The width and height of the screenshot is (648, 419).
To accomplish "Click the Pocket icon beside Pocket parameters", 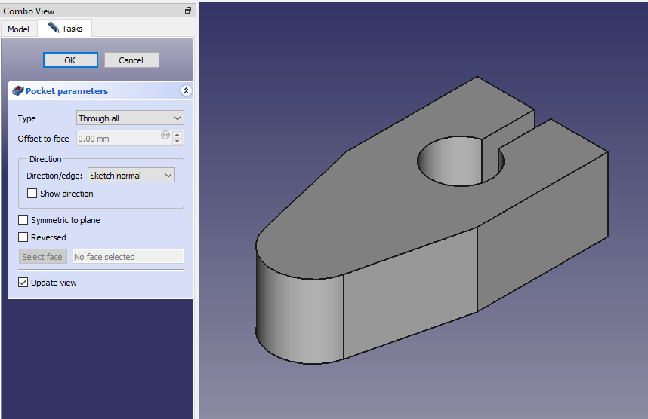I will (x=18, y=91).
